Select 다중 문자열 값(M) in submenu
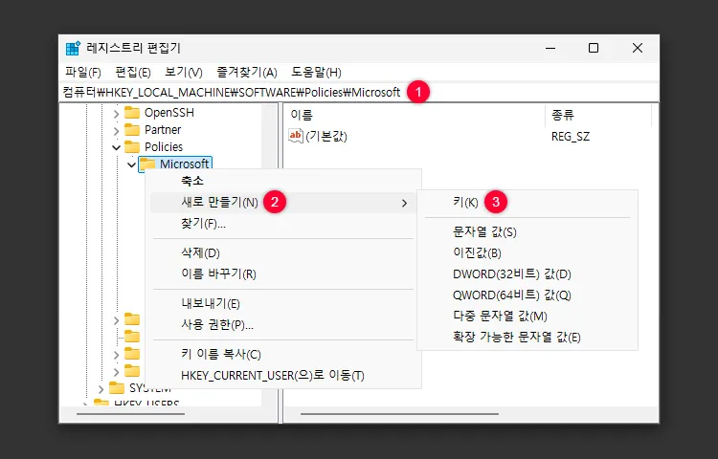718x459 pixels. pos(527,317)
